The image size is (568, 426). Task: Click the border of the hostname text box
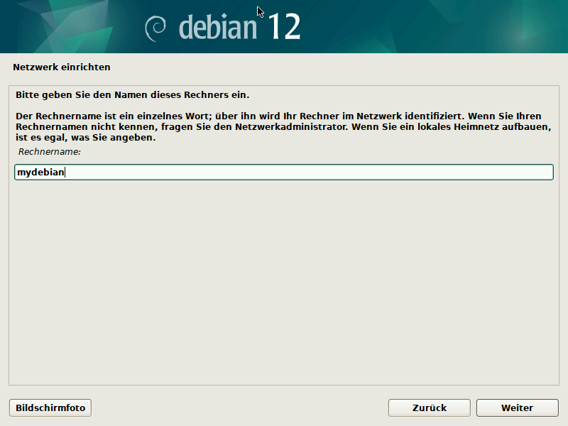click(284, 164)
